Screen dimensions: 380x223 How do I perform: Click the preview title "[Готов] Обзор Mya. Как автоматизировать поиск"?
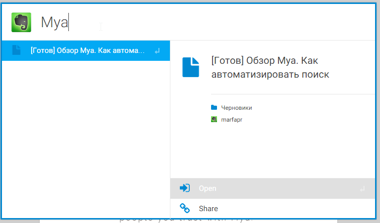point(270,67)
